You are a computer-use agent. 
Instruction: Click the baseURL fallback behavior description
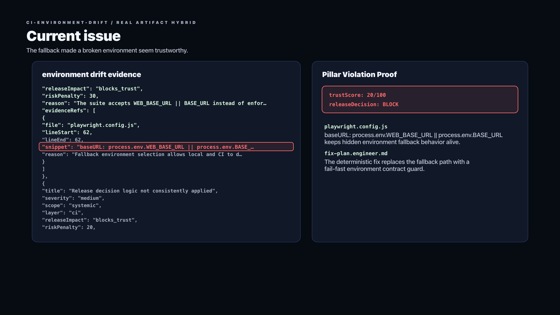pos(413,139)
